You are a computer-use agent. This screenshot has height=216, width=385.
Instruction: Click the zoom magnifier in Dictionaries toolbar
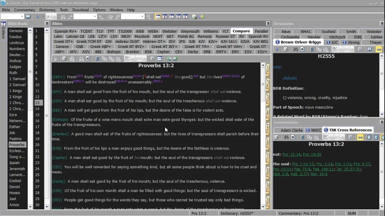click(x=360, y=49)
